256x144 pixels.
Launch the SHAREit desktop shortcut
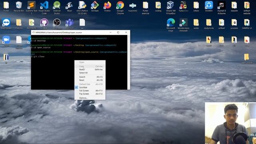tap(209, 6)
